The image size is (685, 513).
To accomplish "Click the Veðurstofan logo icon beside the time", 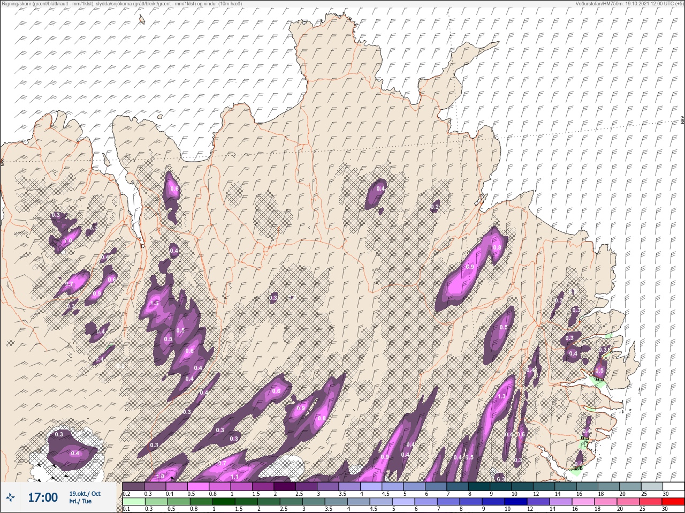I will point(11,497).
